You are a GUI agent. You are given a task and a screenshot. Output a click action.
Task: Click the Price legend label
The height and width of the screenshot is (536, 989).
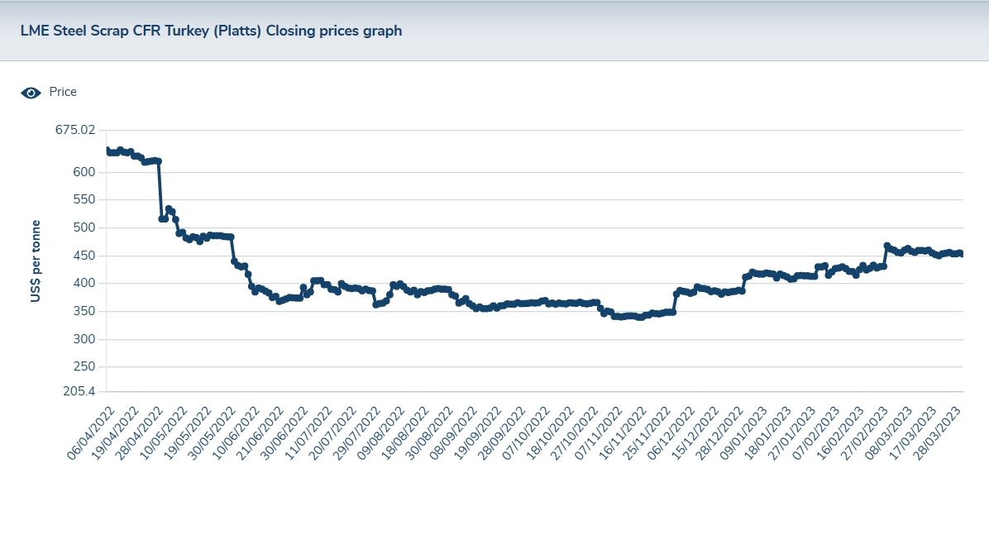pyautogui.click(x=63, y=92)
